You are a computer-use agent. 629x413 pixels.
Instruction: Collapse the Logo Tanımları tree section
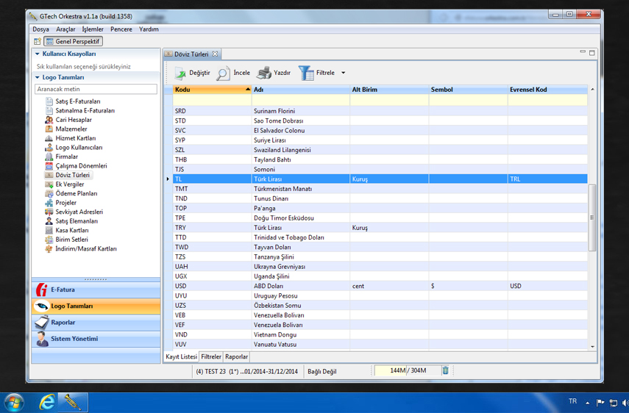(x=38, y=77)
